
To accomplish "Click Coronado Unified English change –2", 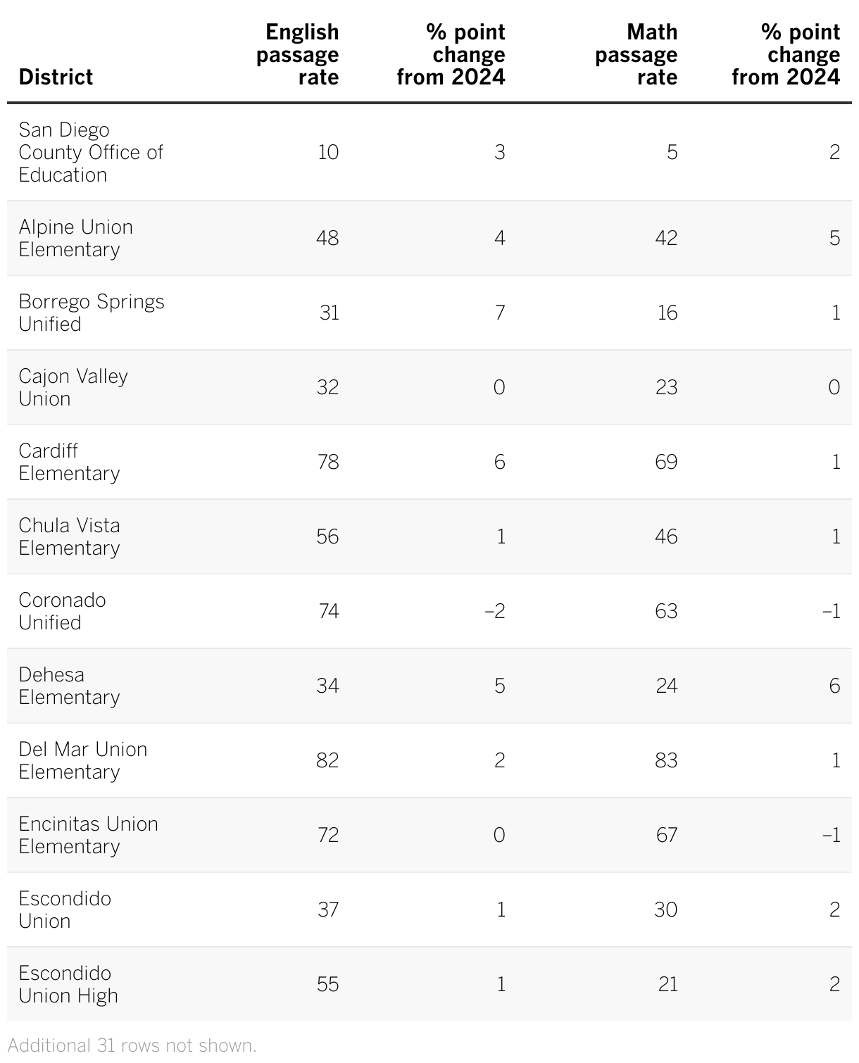I will (x=495, y=611).
